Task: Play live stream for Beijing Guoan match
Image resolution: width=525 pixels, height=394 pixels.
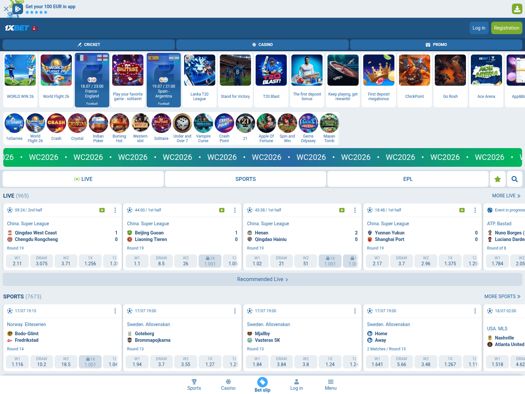Action: (x=222, y=210)
